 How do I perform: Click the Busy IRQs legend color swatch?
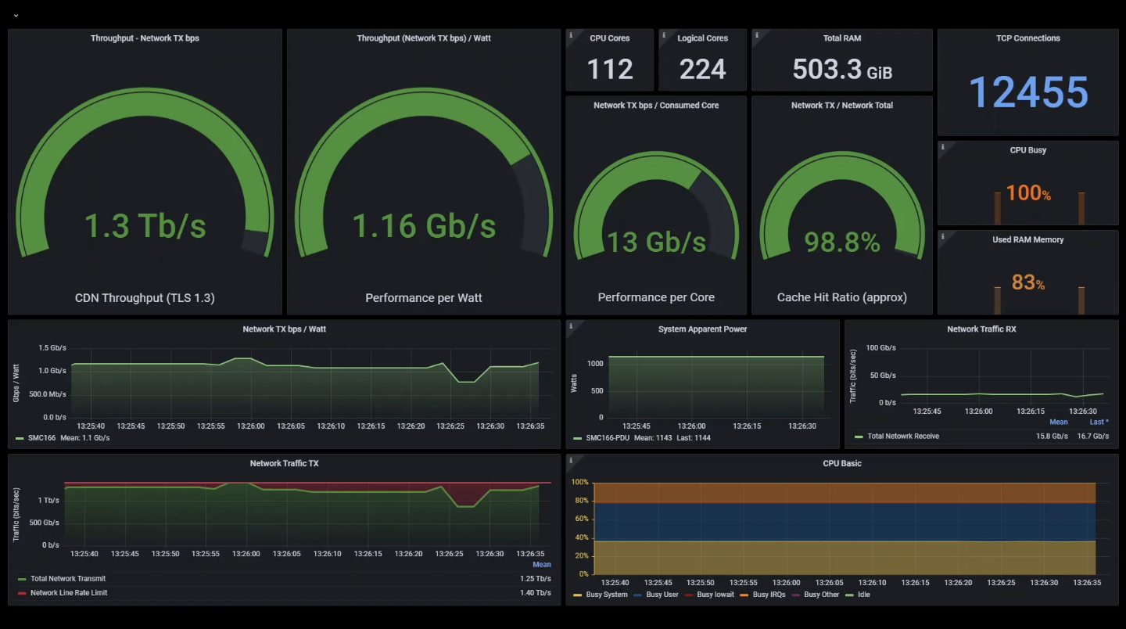746,595
